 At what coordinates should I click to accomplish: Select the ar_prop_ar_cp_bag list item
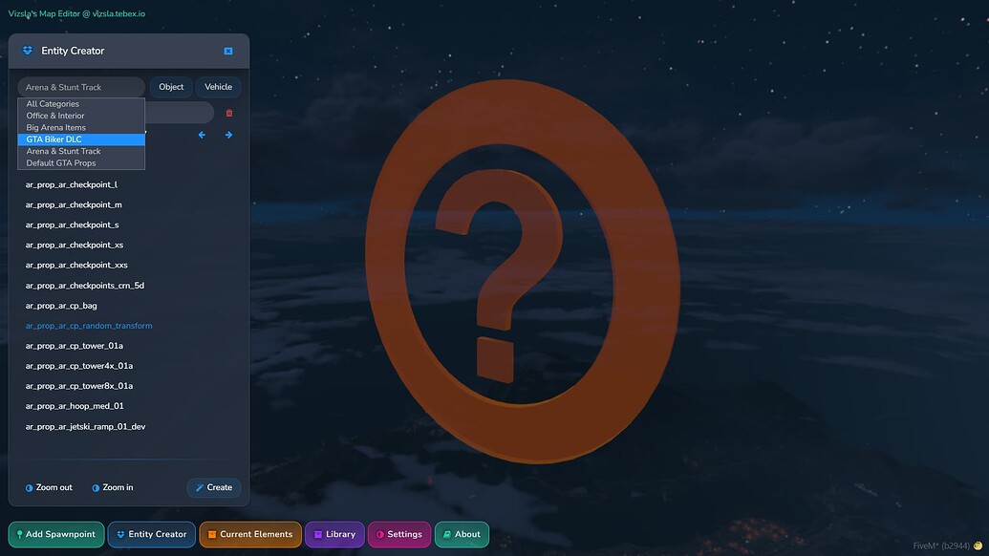[x=62, y=305]
